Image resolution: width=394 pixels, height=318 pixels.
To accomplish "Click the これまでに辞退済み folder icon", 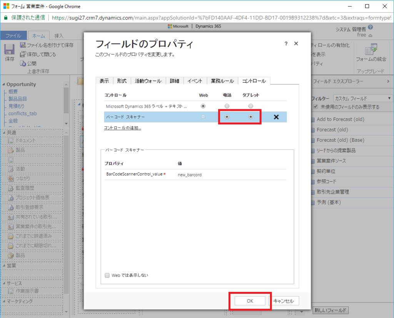I will 11,236.
